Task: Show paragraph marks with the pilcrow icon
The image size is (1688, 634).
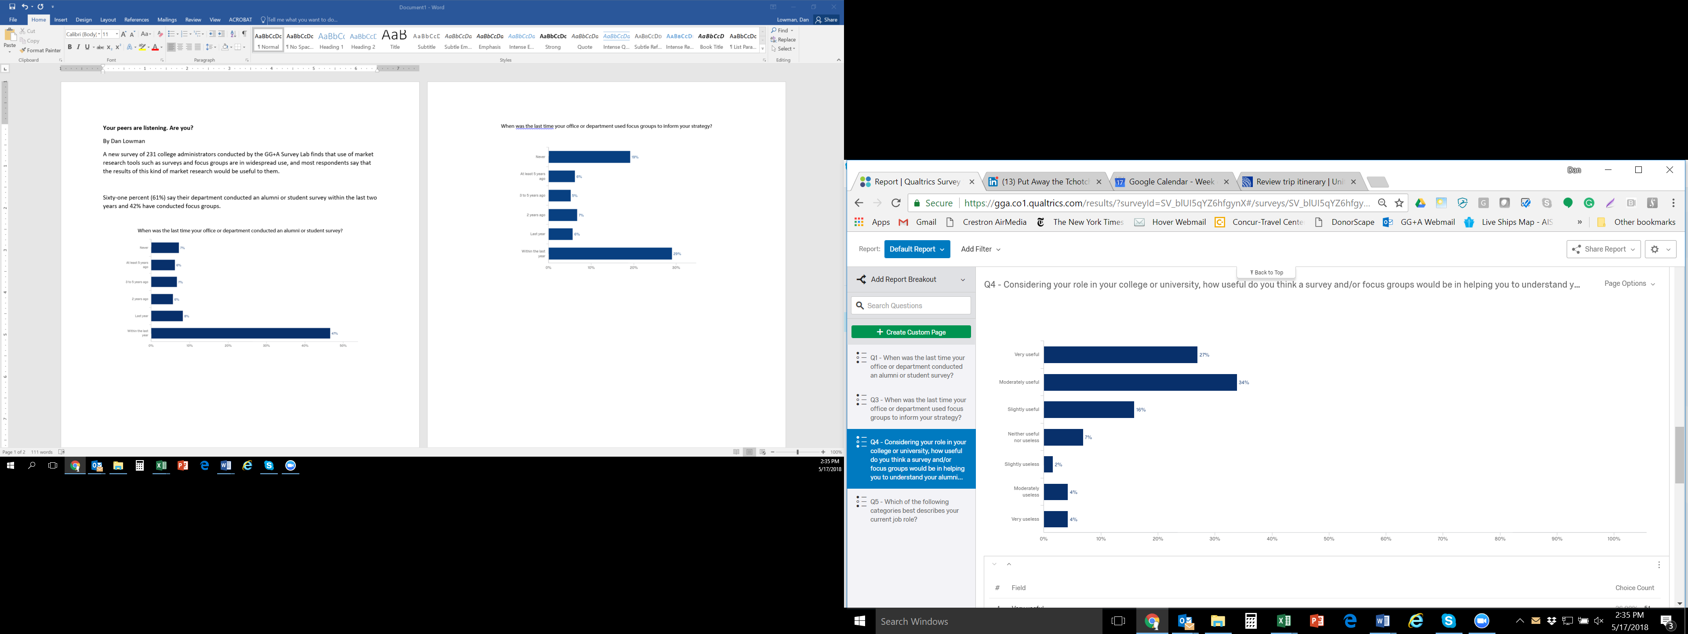Action: tap(244, 34)
